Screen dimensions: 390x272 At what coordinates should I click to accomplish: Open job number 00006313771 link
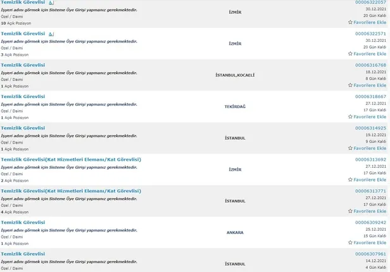click(x=370, y=190)
